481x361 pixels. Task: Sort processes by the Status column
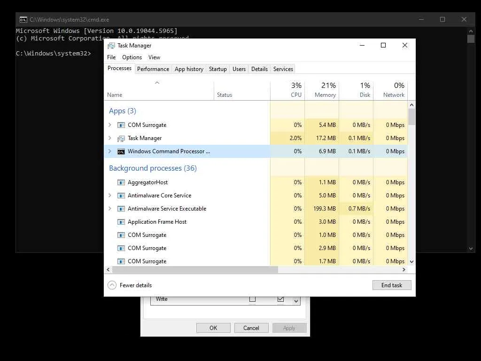[242, 91]
